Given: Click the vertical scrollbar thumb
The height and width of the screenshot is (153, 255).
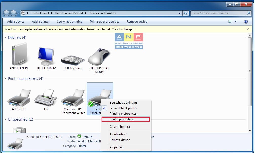Looking at the screenshot, I should point(250,71).
